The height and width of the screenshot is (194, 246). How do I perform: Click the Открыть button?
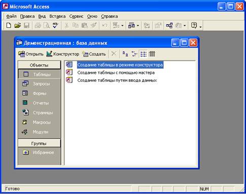point(31,54)
